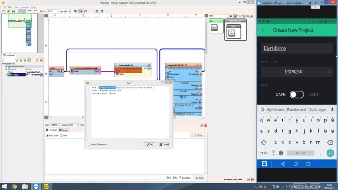Viewport: 338px width, 190px height.
Task: Tap the Android back triangle button
Action: (283, 164)
